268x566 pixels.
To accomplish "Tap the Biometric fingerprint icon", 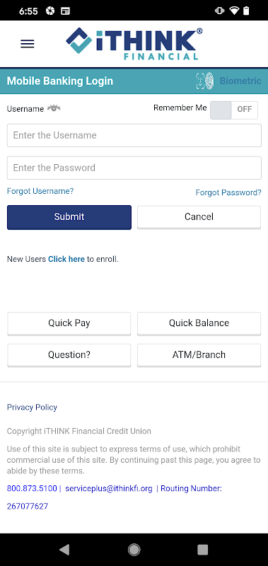I will pyautogui.click(x=206, y=81).
